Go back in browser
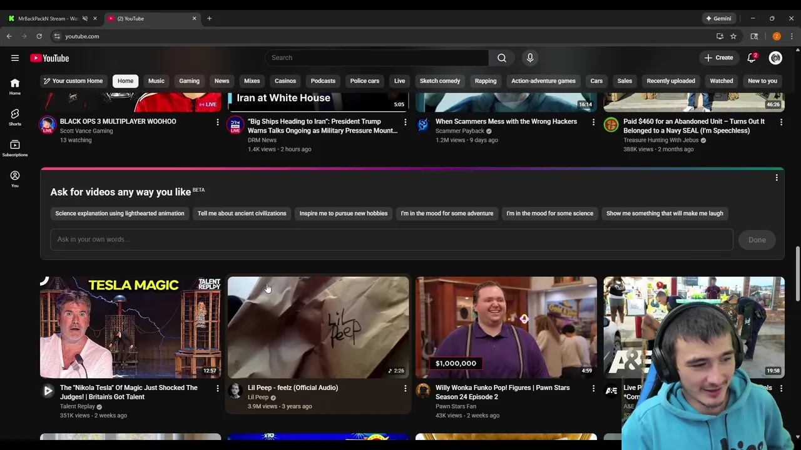Screen dimensions: 801x450 click(x=9, y=36)
